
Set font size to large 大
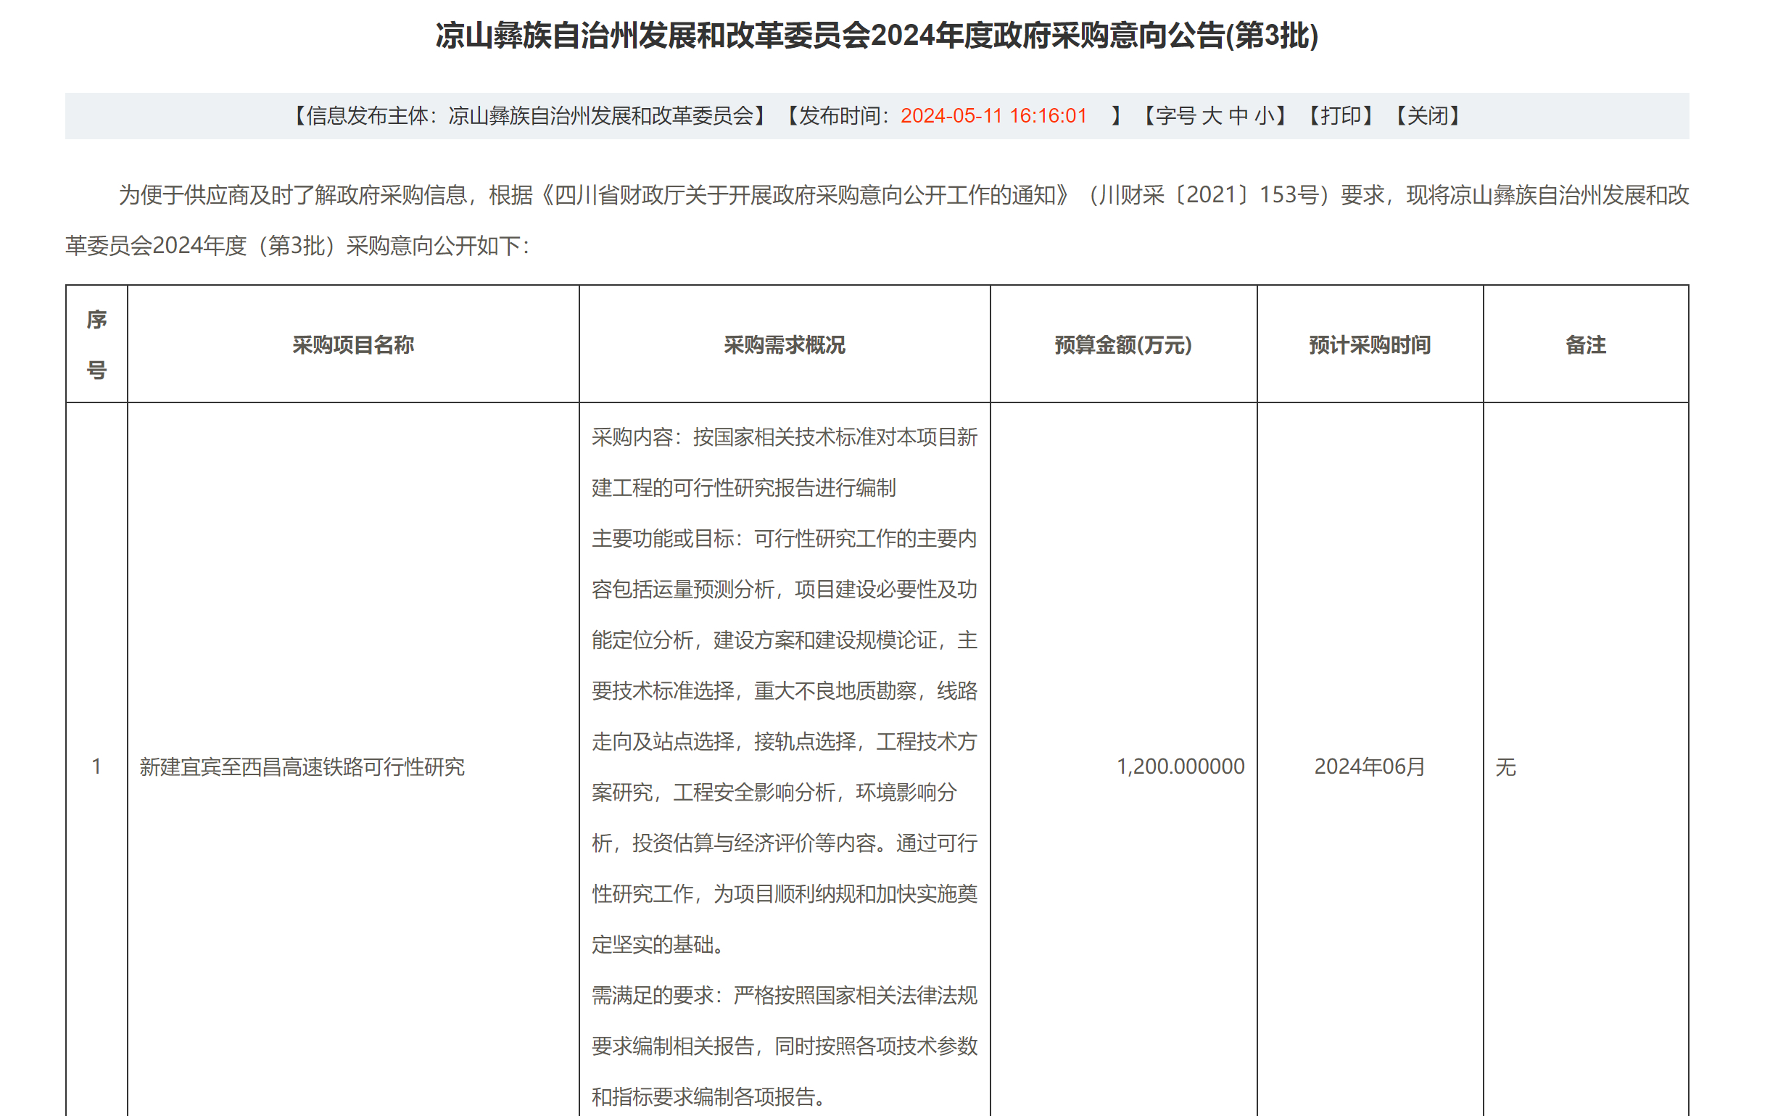coord(1212,116)
